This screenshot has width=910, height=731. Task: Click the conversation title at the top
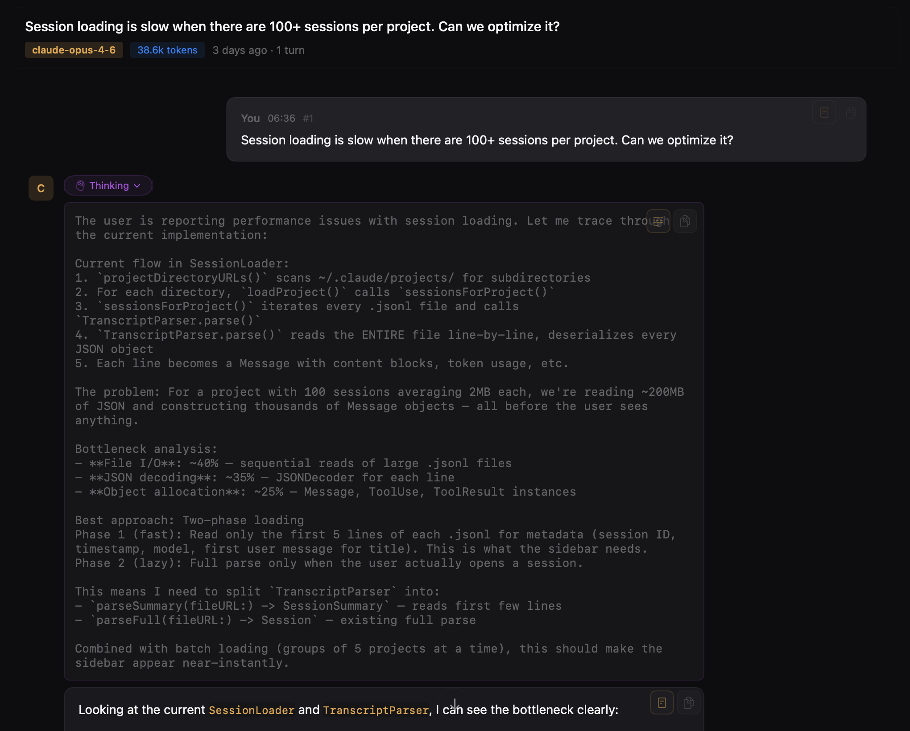[x=292, y=26]
